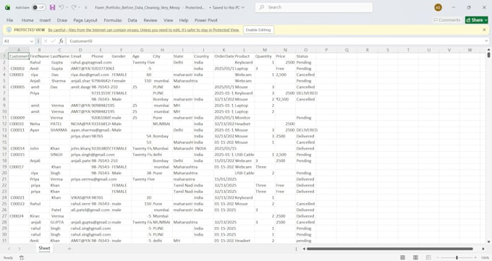
Task: Open the File menu
Action: pos(9,20)
